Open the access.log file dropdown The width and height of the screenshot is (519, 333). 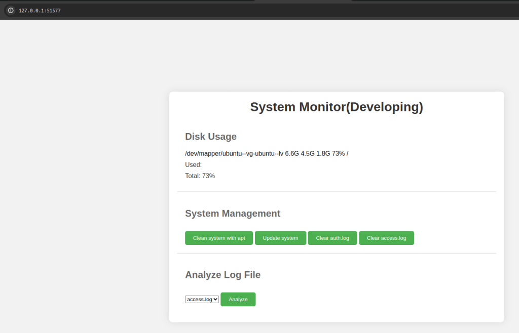point(202,300)
